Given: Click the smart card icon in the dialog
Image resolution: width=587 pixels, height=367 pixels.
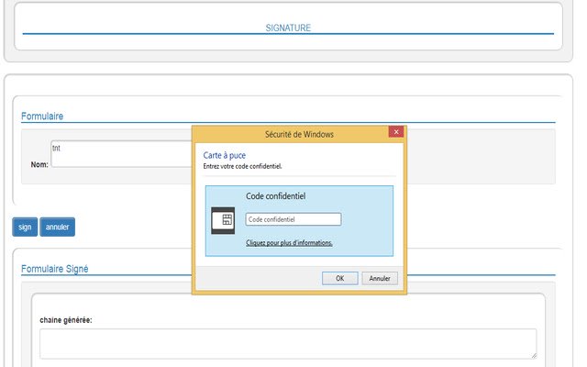Looking at the screenshot, I should click(x=223, y=220).
